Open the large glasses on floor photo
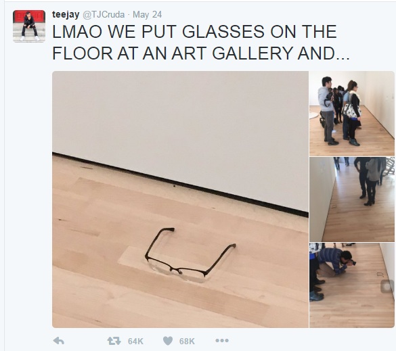Image resolution: width=396 pixels, height=351 pixels. 180,200
